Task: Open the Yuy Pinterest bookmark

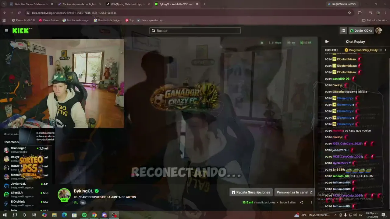Action: click(x=129, y=20)
